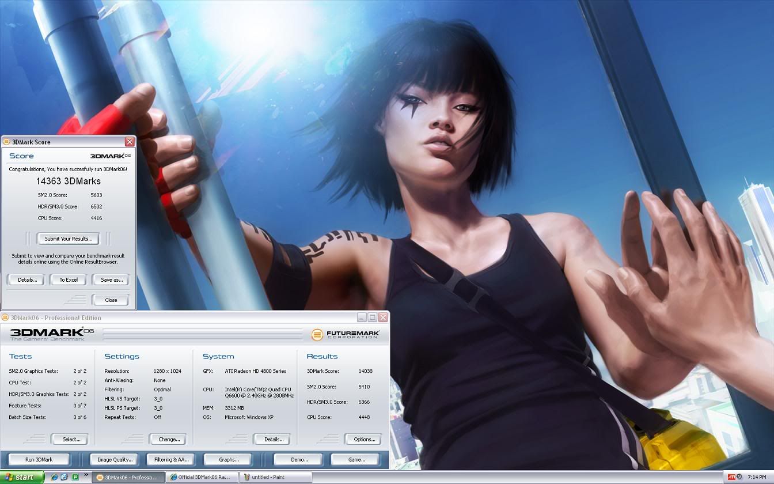Click the 3DMark06 Professional Edition title bar icon
774x484 pixels.
pyautogui.click(x=5, y=317)
